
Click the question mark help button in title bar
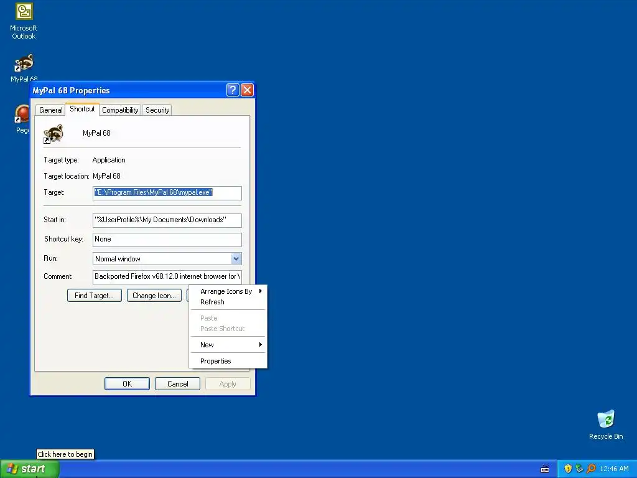[x=233, y=90]
